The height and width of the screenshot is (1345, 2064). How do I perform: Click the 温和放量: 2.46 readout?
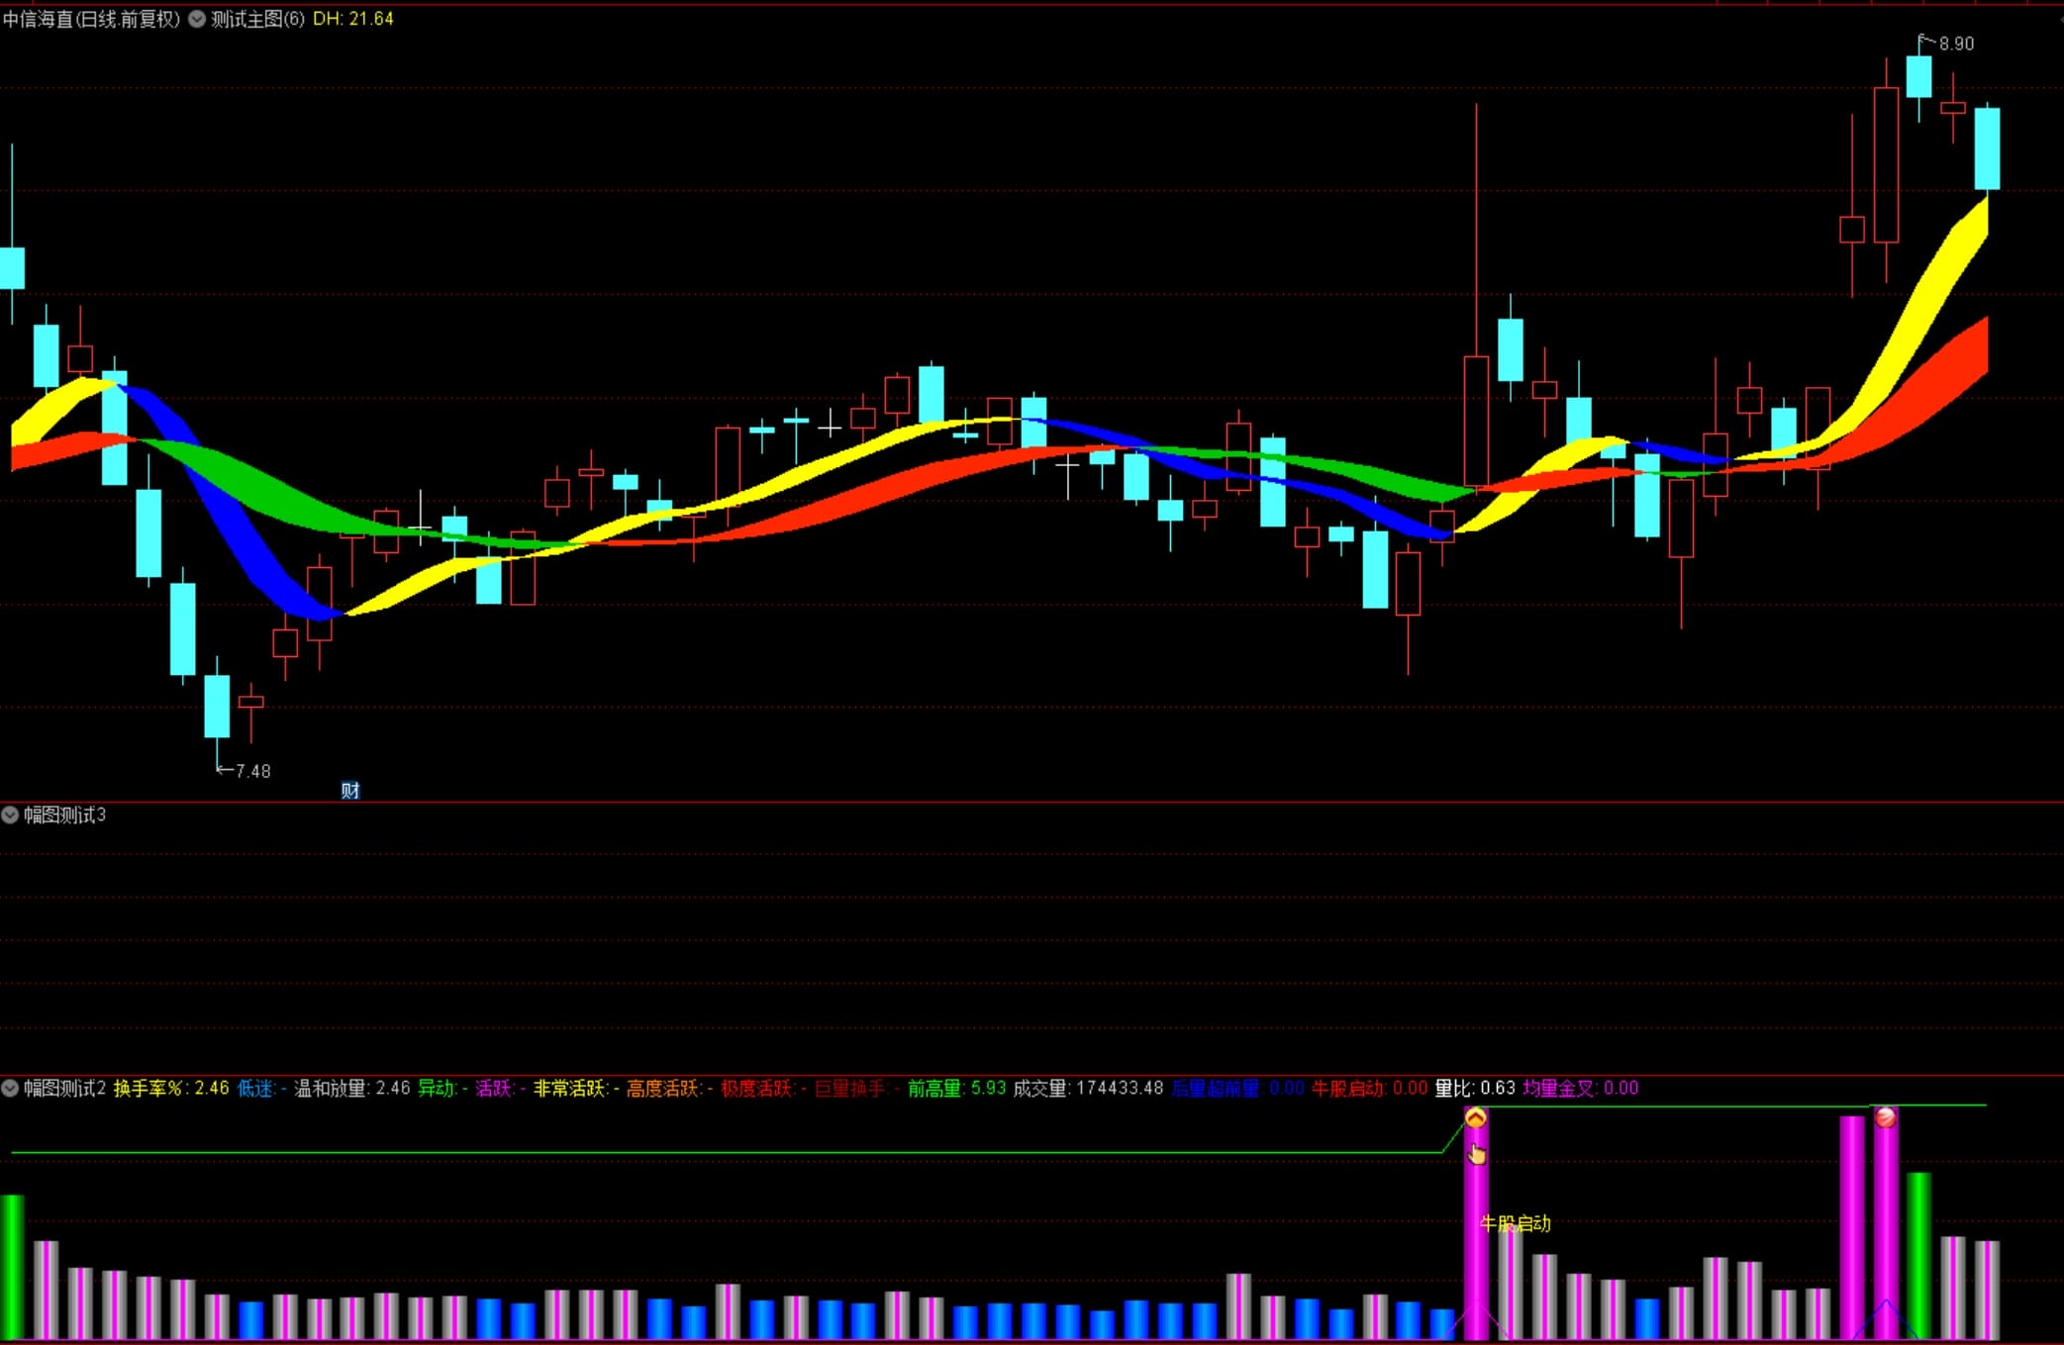pyautogui.click(x=352, y=1088)
